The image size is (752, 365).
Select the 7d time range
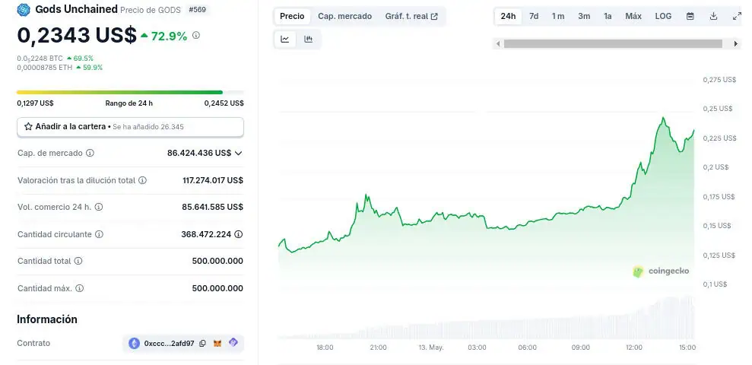click(x=534, y=16)
